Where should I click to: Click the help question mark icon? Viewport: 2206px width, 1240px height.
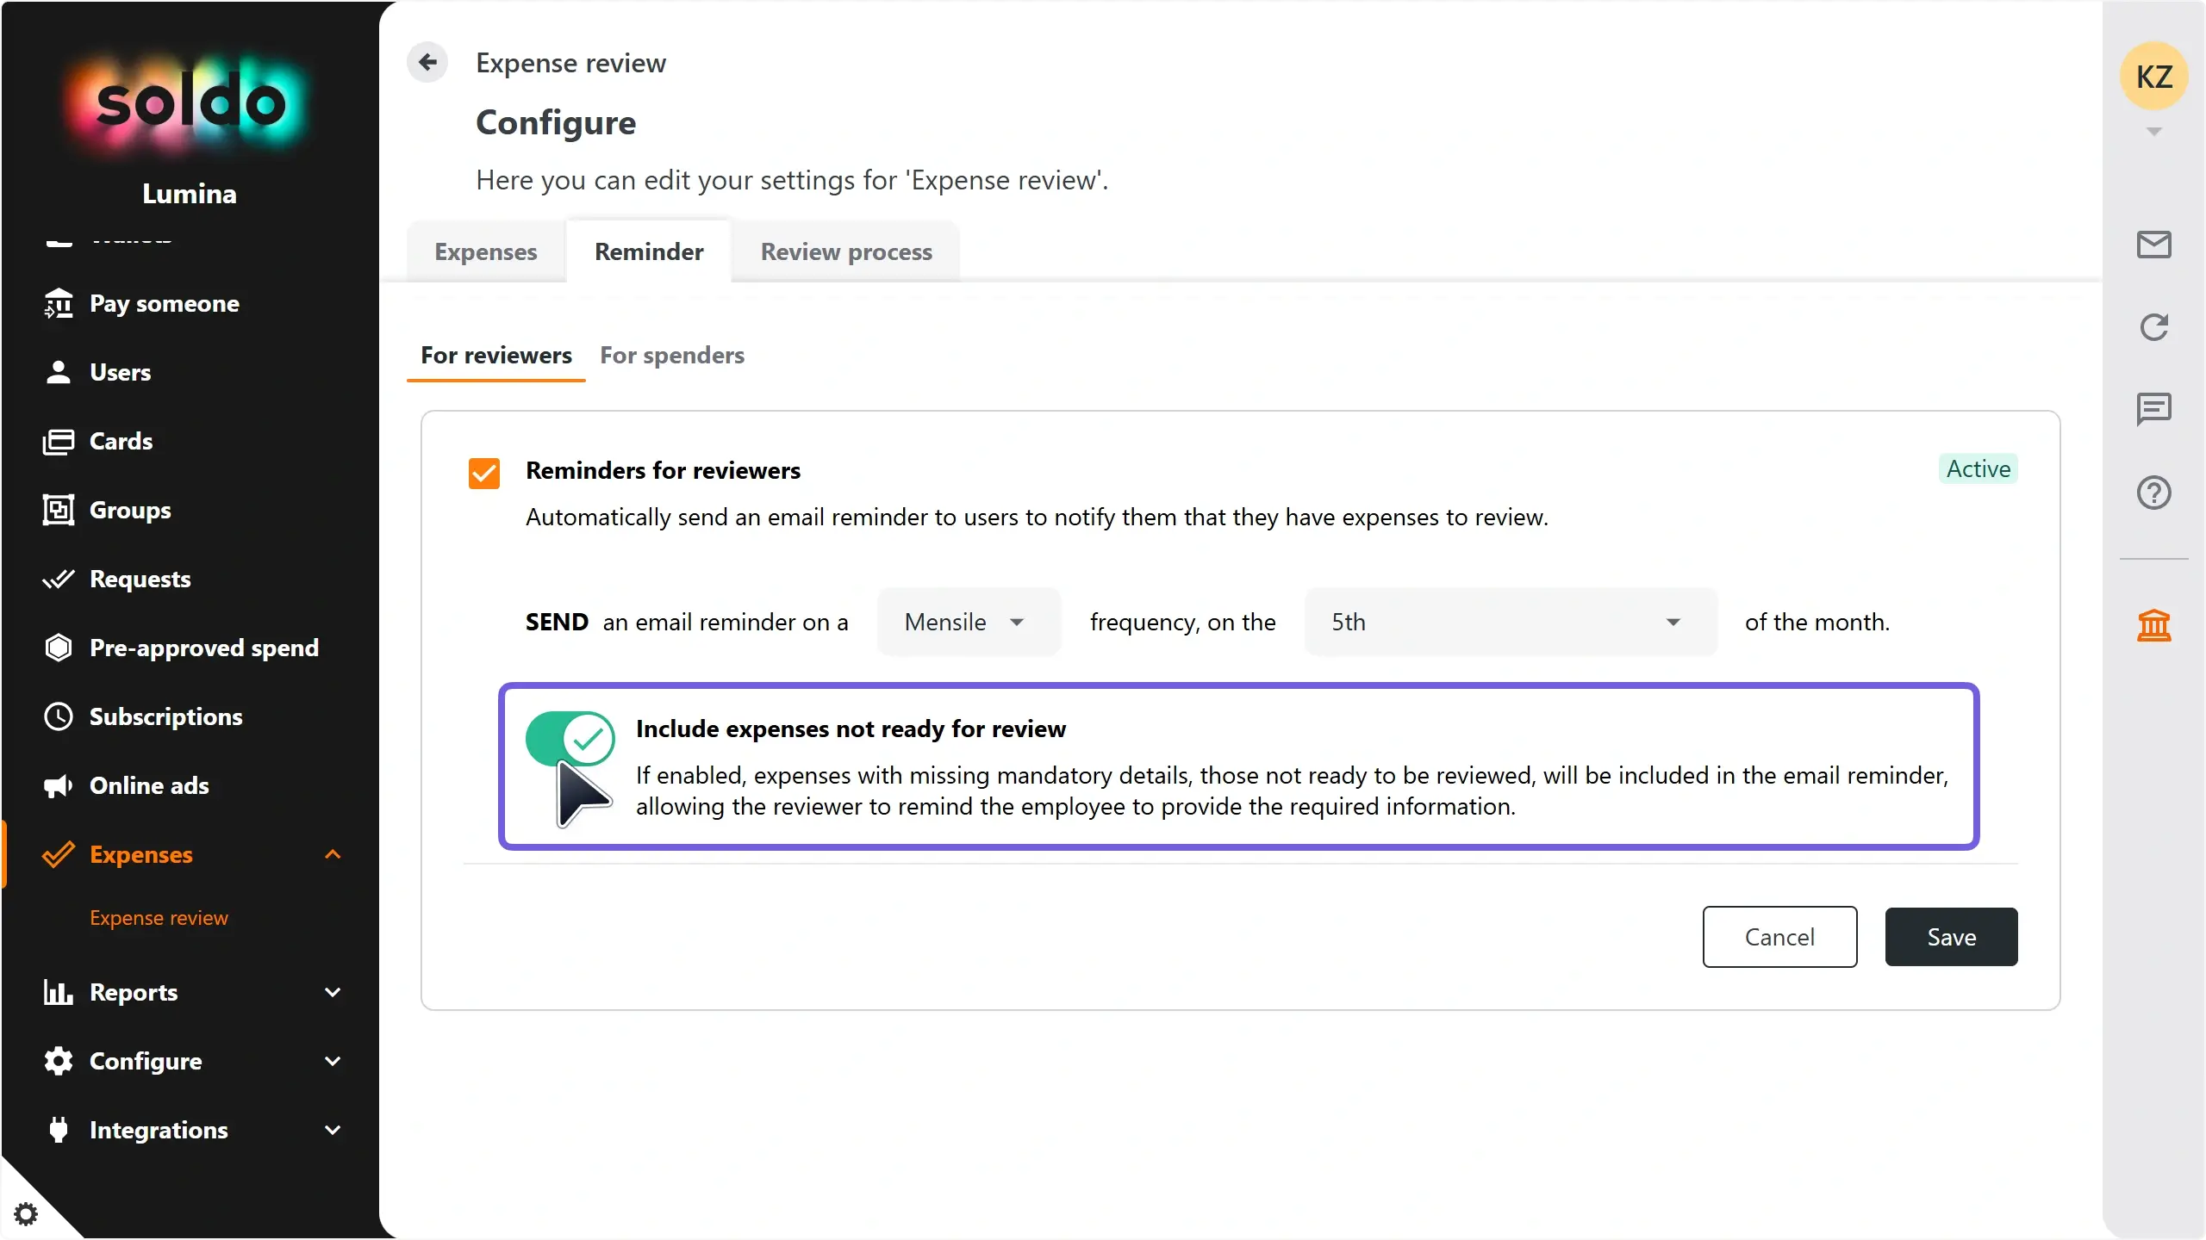point(2153,493)
